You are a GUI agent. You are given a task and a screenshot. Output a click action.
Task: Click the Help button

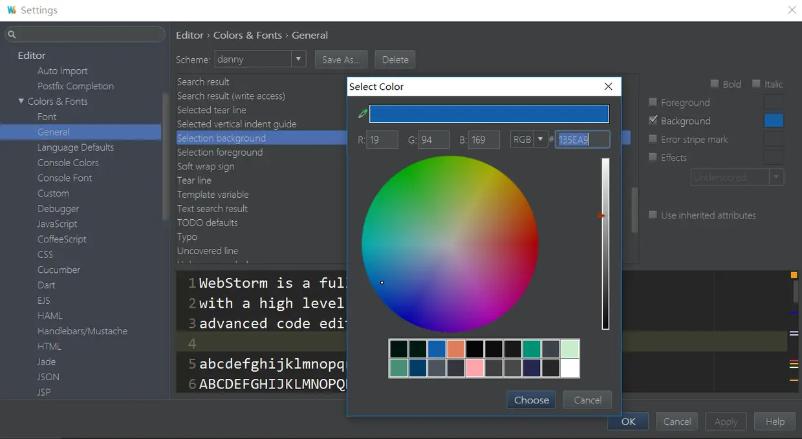[x=775, y=422]
